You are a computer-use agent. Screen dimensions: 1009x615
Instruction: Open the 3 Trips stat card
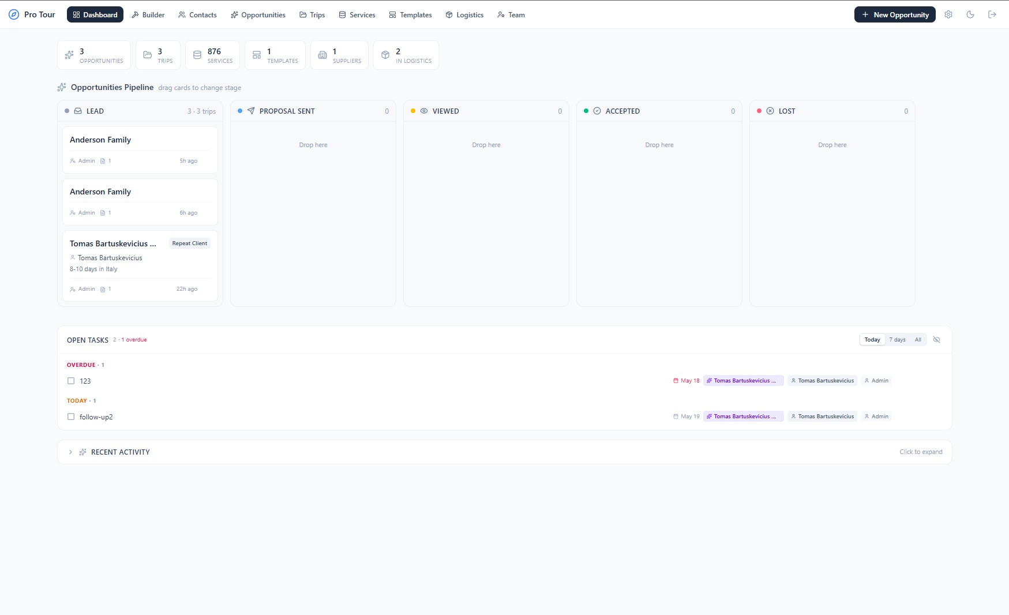158,55
